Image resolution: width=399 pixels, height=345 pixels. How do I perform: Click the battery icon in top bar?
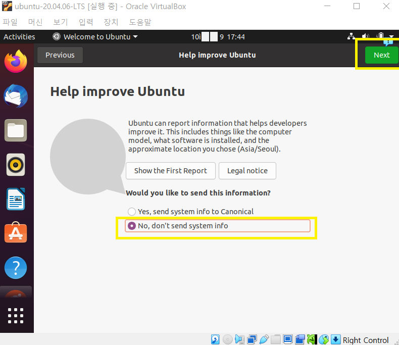[380, 36]
